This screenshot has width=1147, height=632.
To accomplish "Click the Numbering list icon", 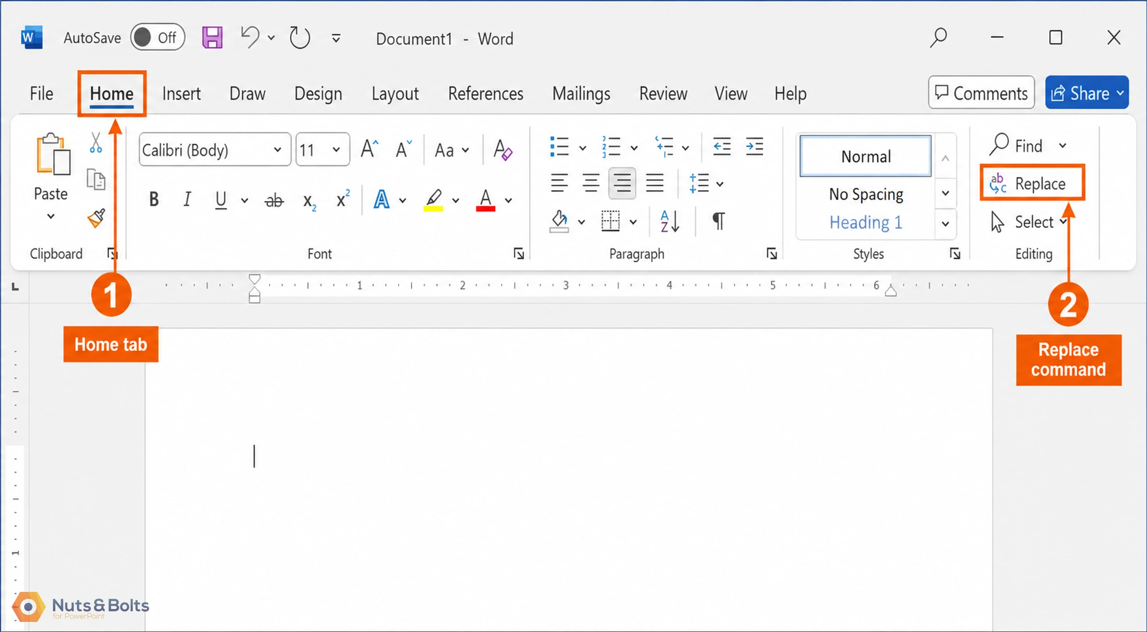I will [x=611, y=147].
